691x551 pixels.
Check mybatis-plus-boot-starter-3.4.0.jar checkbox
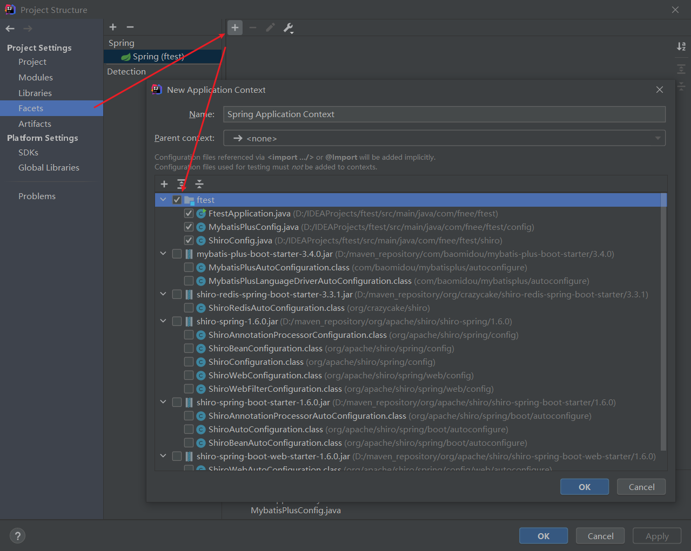coord(177,254)
